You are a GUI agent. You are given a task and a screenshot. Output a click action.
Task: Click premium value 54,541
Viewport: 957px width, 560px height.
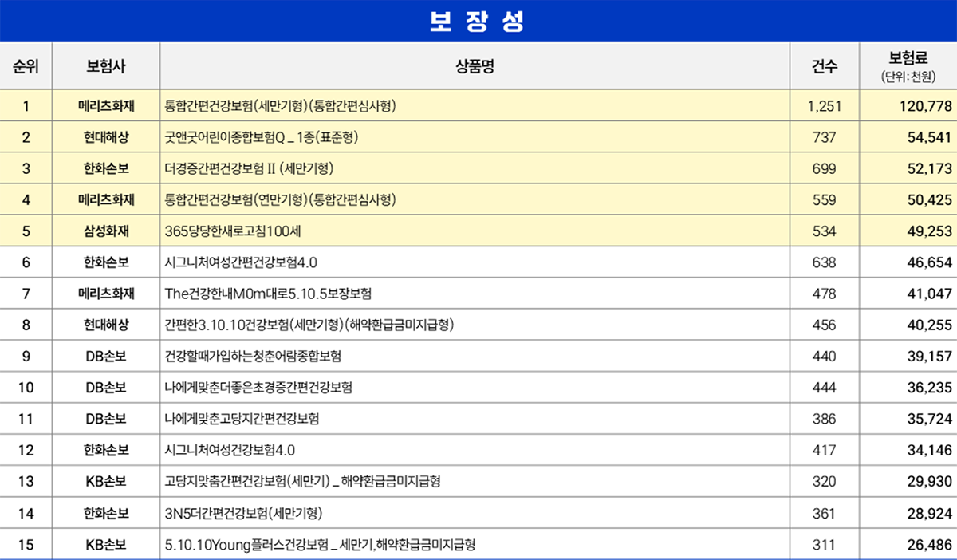(930, 137)
